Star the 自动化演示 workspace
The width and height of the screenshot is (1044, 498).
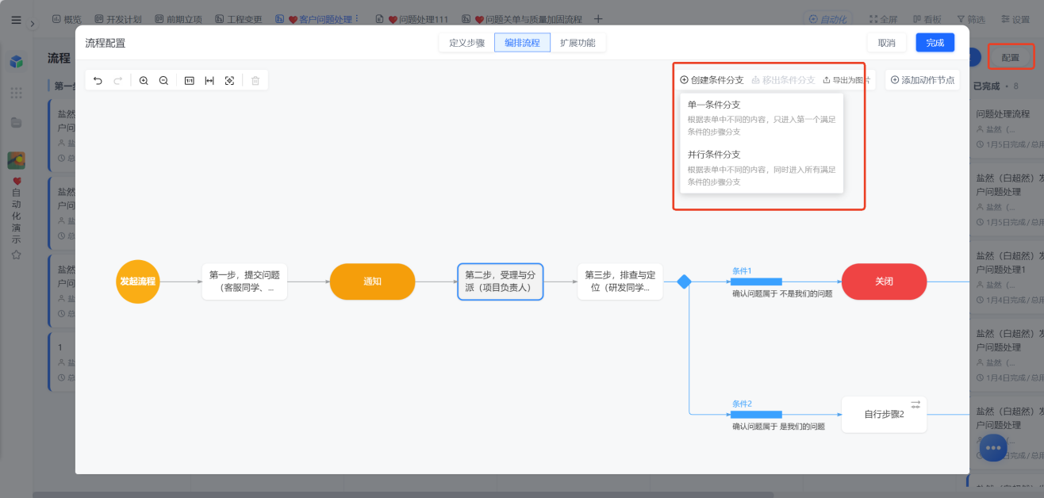tap(16, 255)
